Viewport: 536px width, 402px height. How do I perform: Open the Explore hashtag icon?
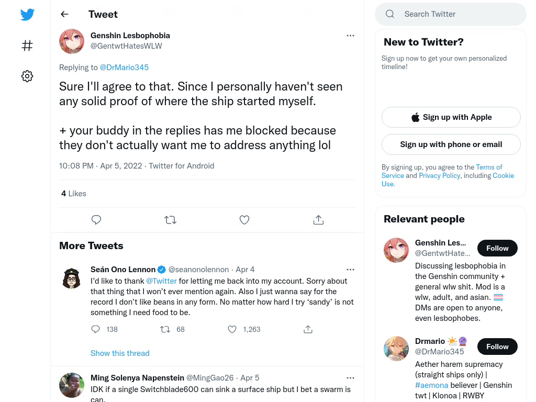click(27, 46)
